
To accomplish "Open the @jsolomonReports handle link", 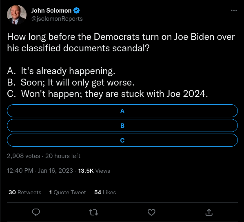I will tap(57, 19).
